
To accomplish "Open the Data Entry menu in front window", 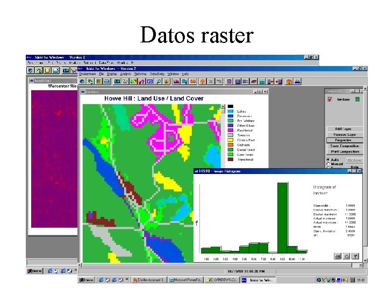I will (157, 74).
